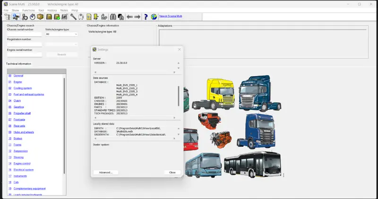Image resolution: width=378 pixels, height=199 pixels.
Task: Click the Settings dialog title icon
Action: click(94, 49)
